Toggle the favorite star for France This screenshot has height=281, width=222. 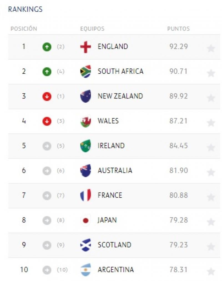(211, 197)
